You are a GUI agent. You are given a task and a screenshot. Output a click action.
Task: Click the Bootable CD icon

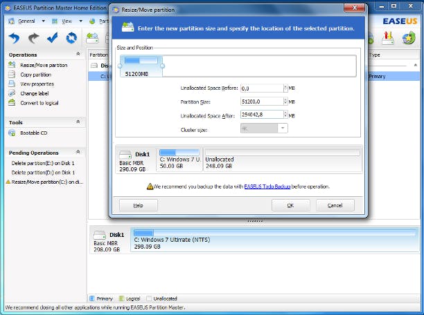[12, 133]
